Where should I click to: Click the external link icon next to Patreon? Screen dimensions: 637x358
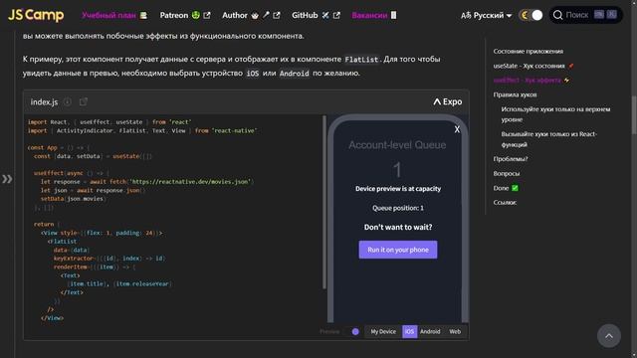click(x=207, y=16)
